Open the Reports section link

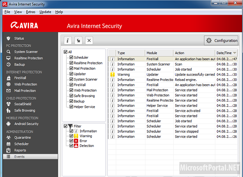20,150
